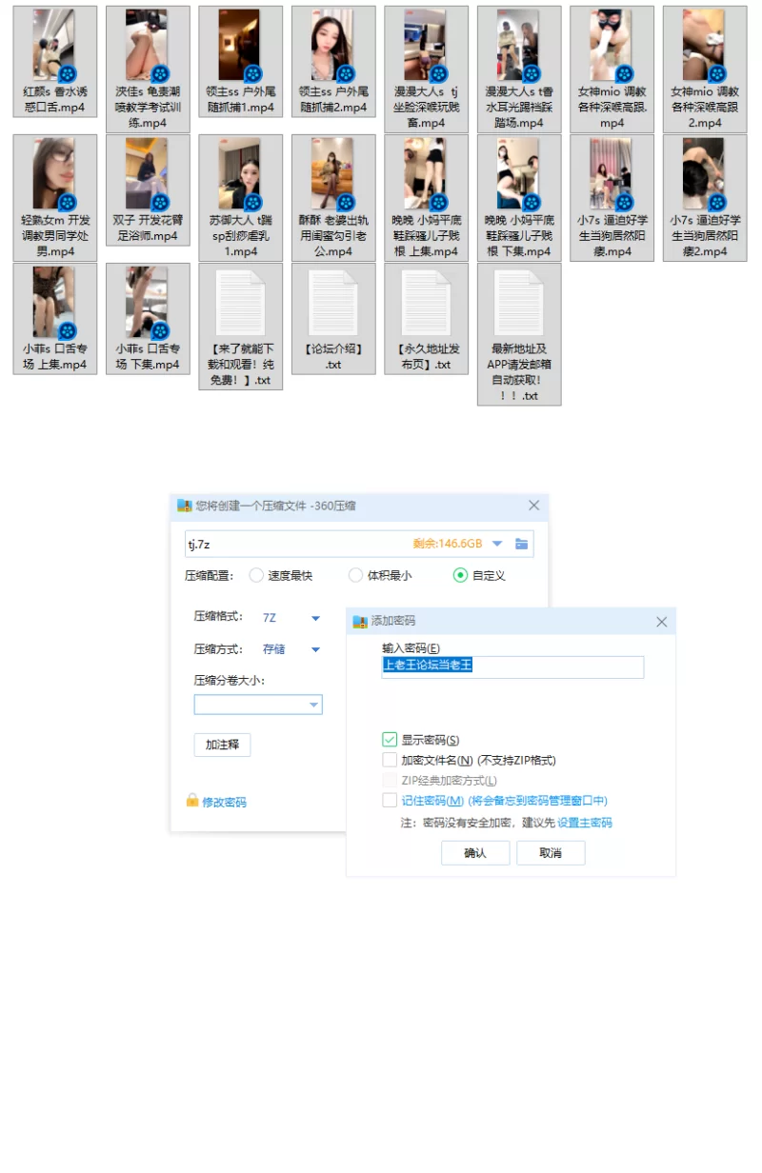Select the 【来了就能下载和观看!纯免费!】.txt file
This screenshot has width=762, height=1173.
coord(241,328)
